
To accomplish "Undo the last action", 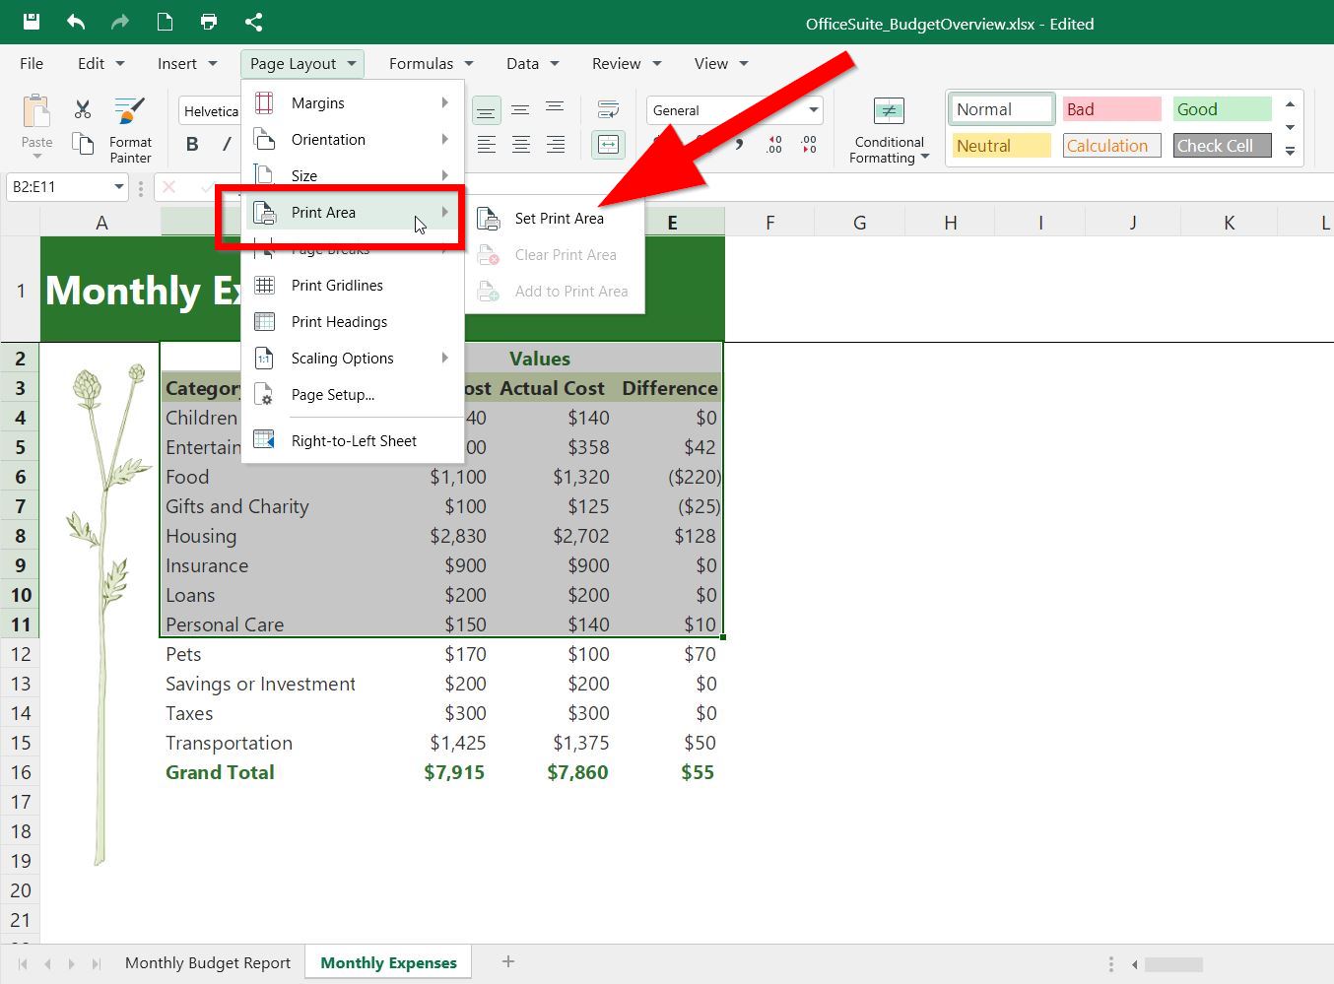I will pos(75,22).
